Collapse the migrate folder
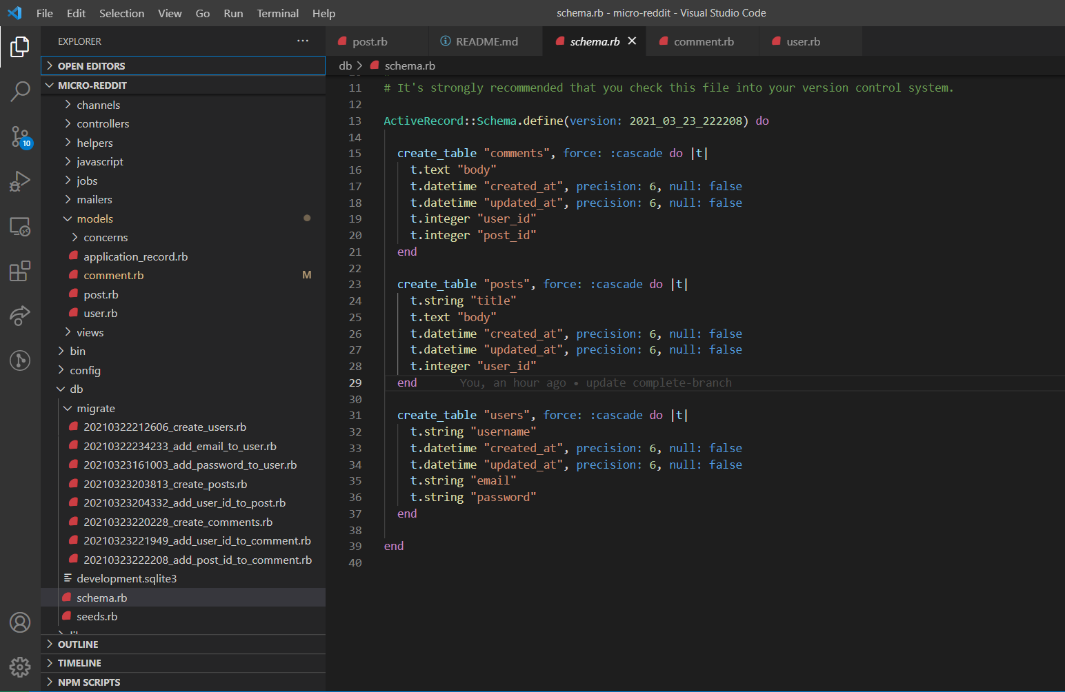This screenshot has height=692, width=1065. (183, 408)
